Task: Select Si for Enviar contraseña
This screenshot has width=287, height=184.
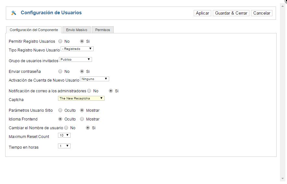Action: point(82,71)
